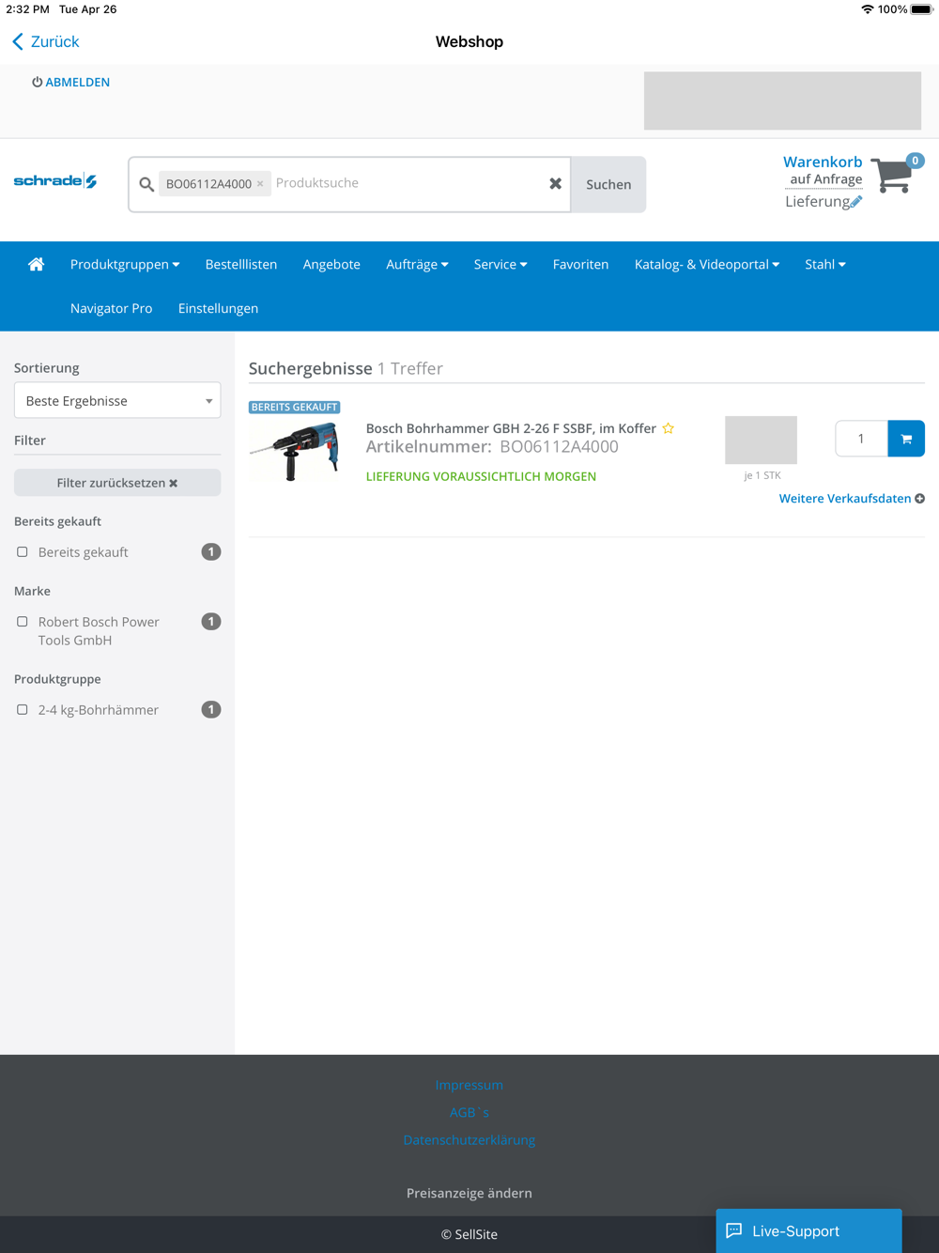Open the Warenkorb link
Screen dimensions: 939x1253
[823, 162]
